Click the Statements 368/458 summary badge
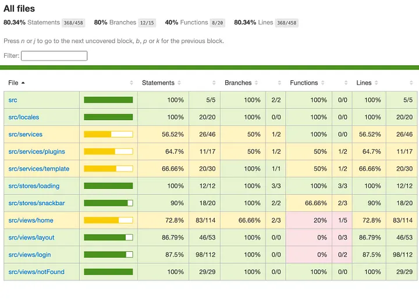 73,23
